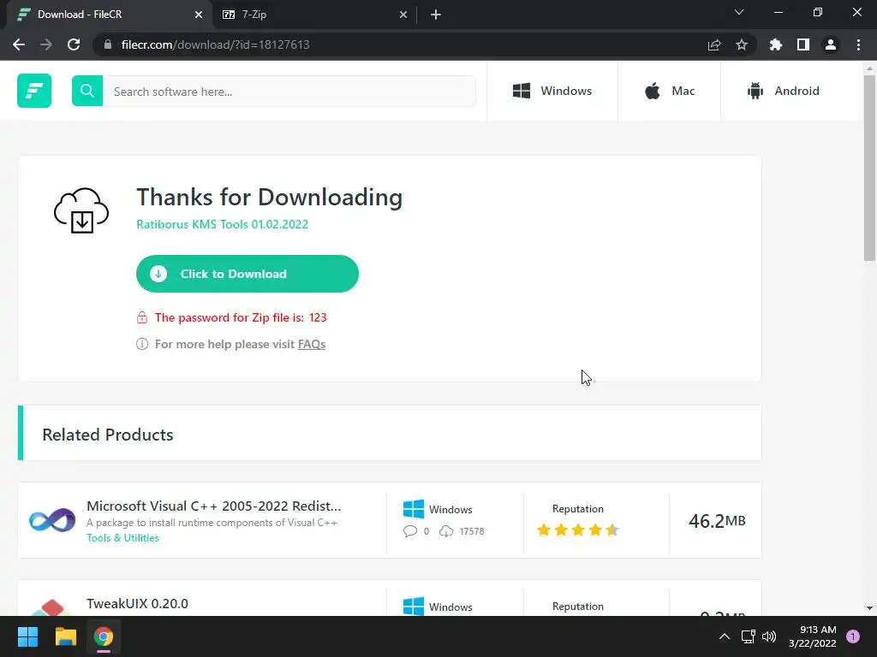Open the FAQs link
Image resolution: width=877 pixels, height=657 pixels.
click(312, 344)
